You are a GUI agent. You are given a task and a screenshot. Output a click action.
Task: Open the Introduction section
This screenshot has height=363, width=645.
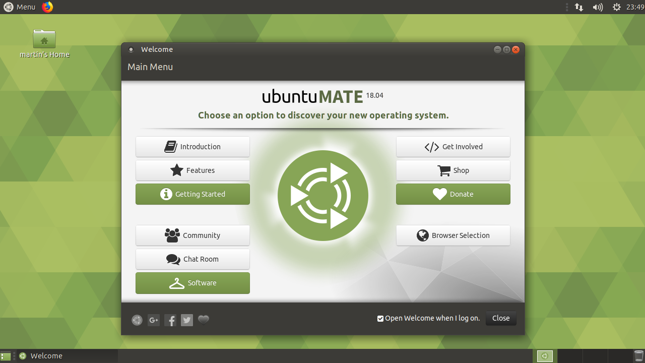[x=192, y=146]
